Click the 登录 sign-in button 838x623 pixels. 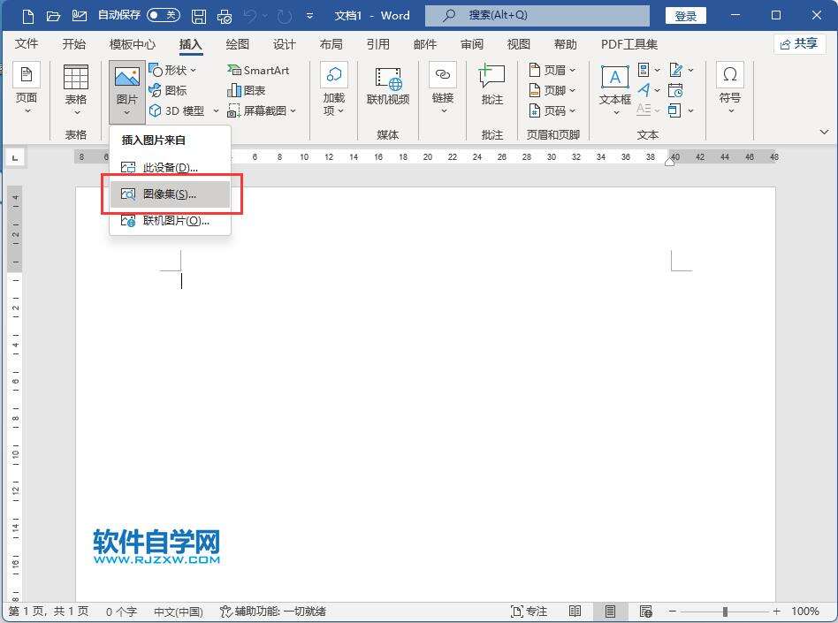coord(685,16)
